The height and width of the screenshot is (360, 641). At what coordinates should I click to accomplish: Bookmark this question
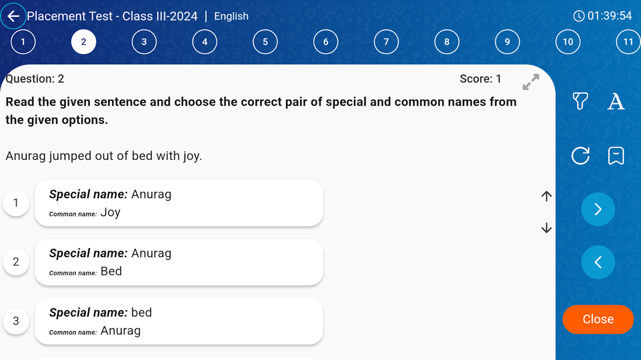click(616, 156)
